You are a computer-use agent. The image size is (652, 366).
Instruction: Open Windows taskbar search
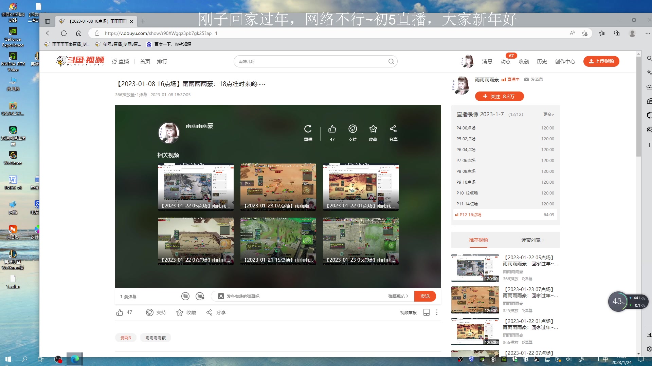click(24, 359)
